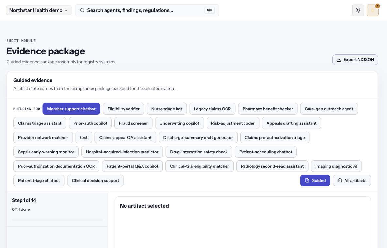Open the notifications bell
This screenshot has height=248, width=387.
point(372,10)
